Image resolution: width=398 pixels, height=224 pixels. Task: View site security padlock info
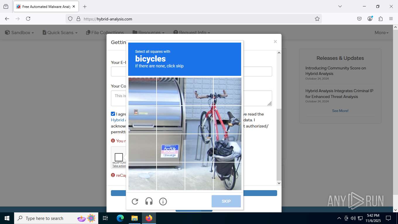click(x=78, y=19)
